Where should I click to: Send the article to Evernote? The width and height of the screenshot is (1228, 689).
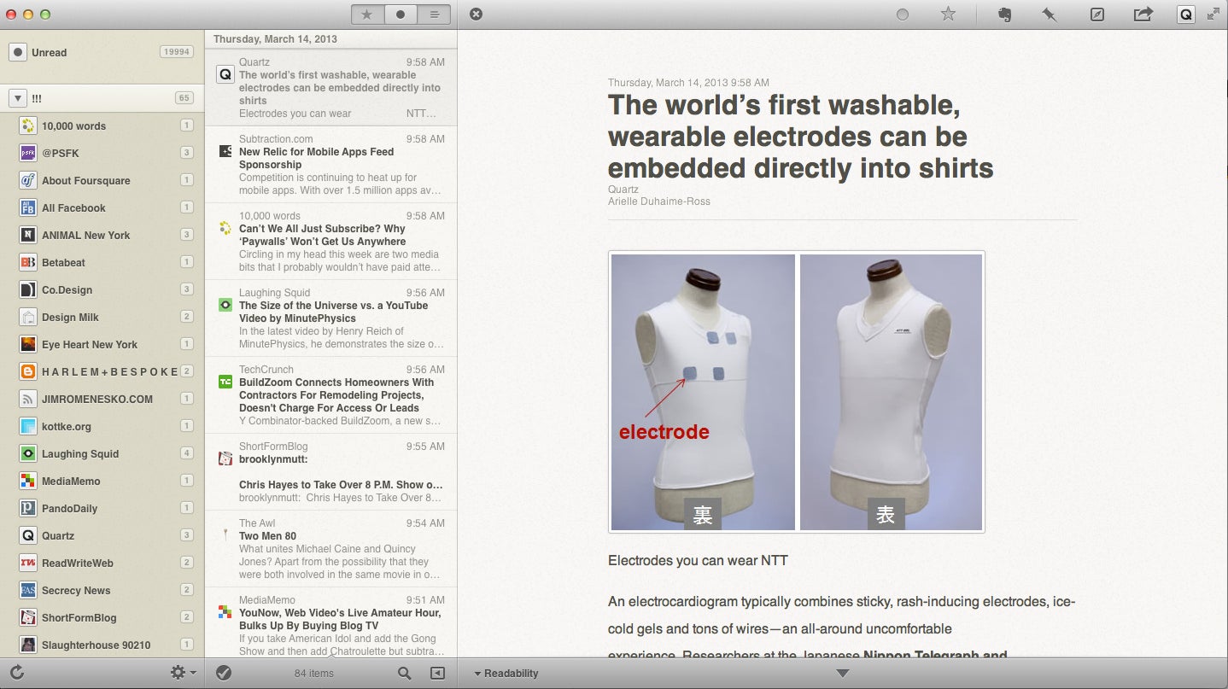[x=1005, y=14]
